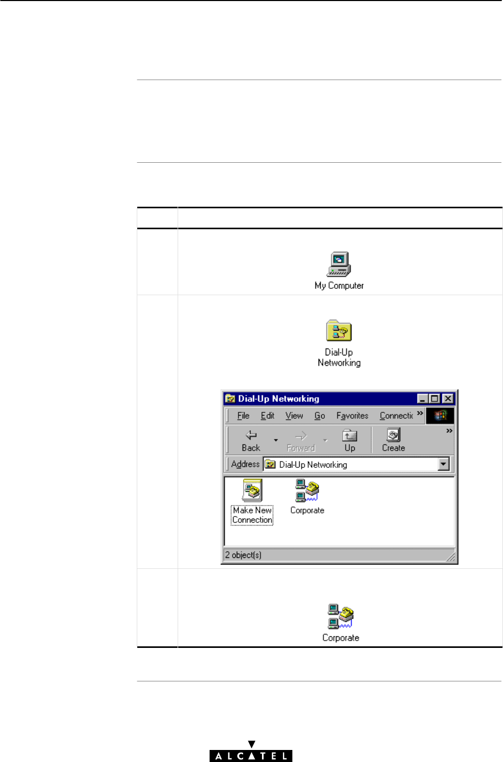Viewport: 503px width, 762px height.
Task: Close the Dial-Up Networking window
Action: (x=447, y=399)
